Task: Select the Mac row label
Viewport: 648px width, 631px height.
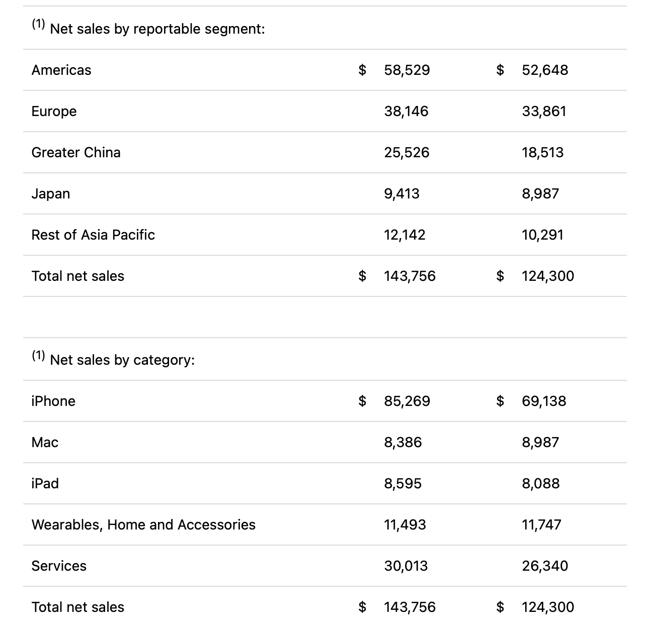Action: click(x=45, y=442)
